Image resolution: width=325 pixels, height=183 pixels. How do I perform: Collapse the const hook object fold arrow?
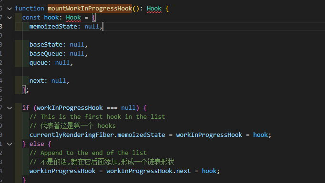(x=10, y=18)
